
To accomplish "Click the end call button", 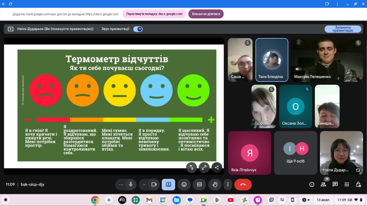I will pyautogui.click(x=243, y=185).
